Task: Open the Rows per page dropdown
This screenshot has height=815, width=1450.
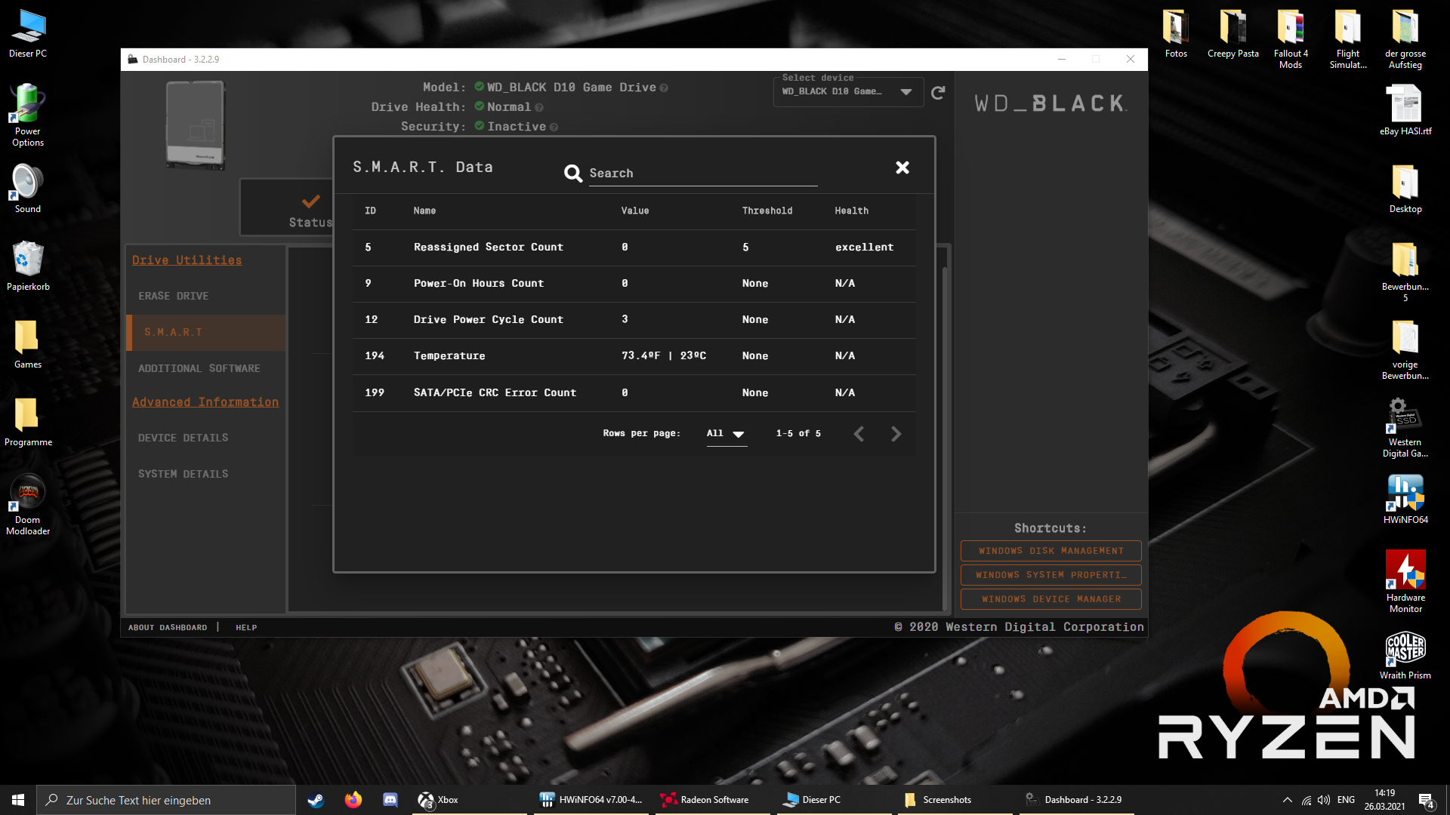Action: pyautogui.click(x=727, y=434)
